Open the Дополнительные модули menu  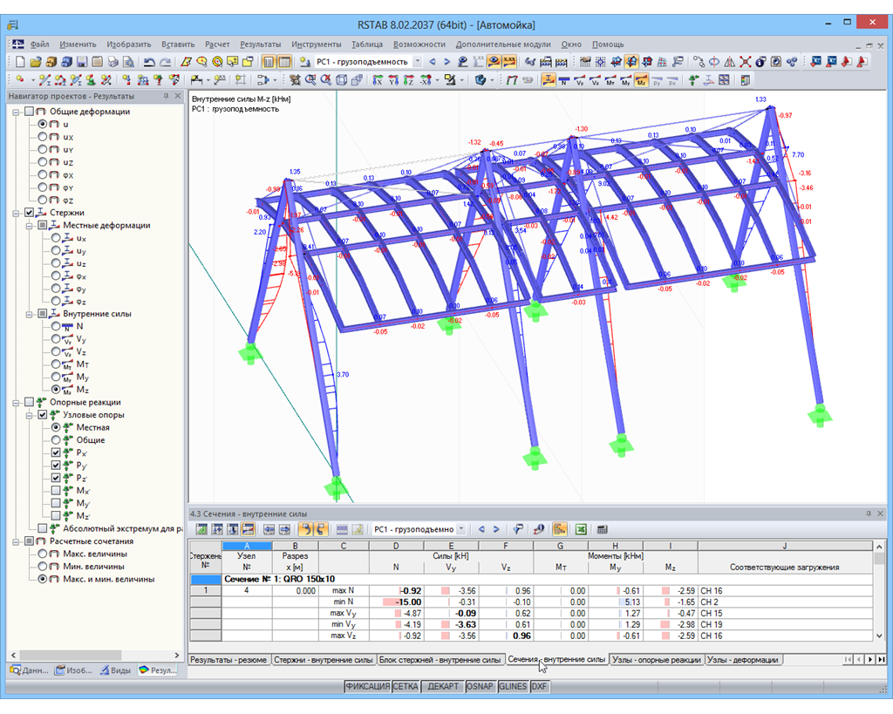point(503,44)
